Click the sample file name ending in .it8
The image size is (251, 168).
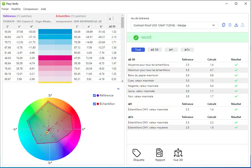[79, 21]
